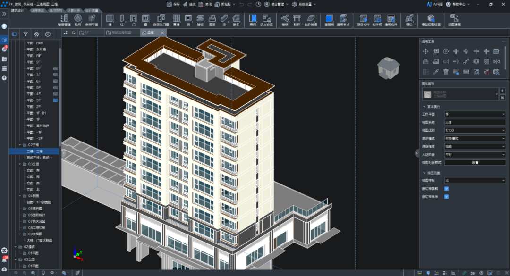
Task: Click the filter funnel icon in project browser
Action: tap(25, 34)
